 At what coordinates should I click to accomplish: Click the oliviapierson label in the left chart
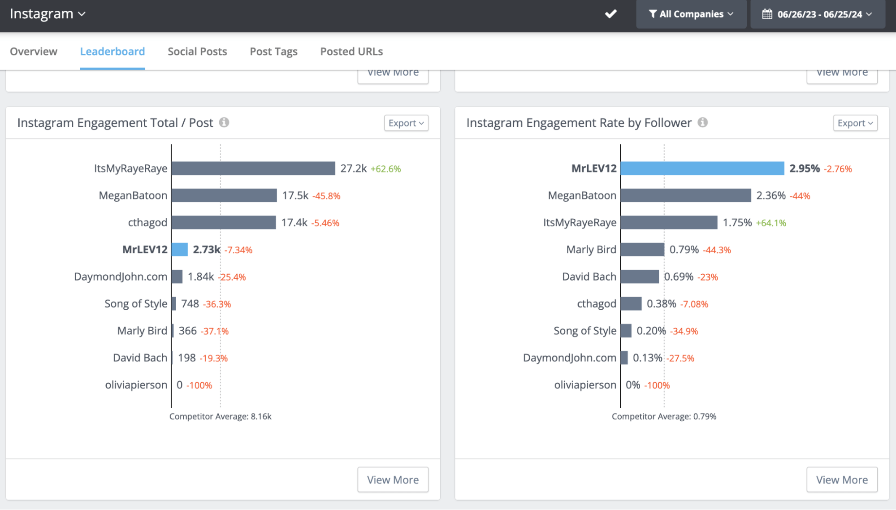click(x=136, y=385)
